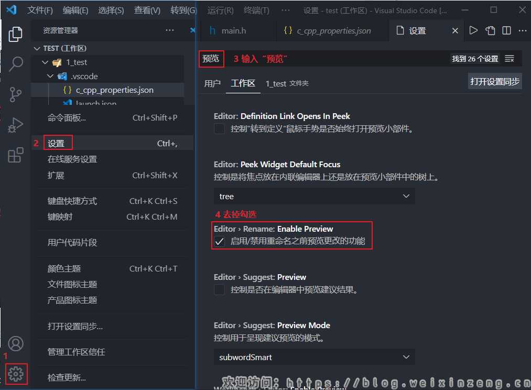
Task: Open the 选择(S) menu
Action: [111, 10]
